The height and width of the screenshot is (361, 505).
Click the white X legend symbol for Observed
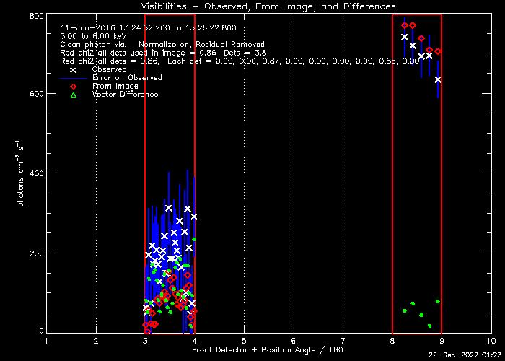pos(74,70)
